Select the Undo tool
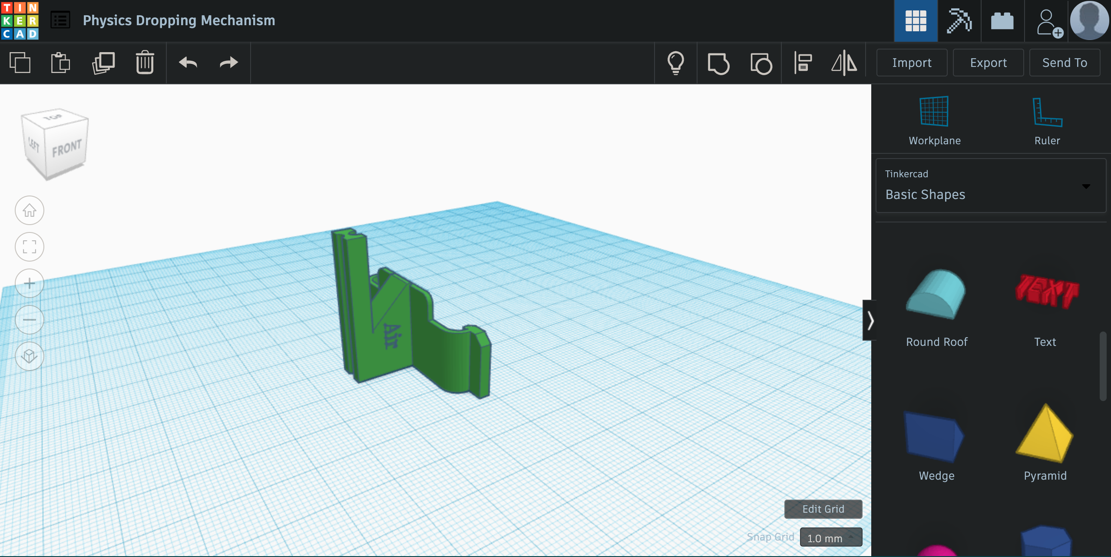Screen dimensions: 1111x557 point(188,63)
